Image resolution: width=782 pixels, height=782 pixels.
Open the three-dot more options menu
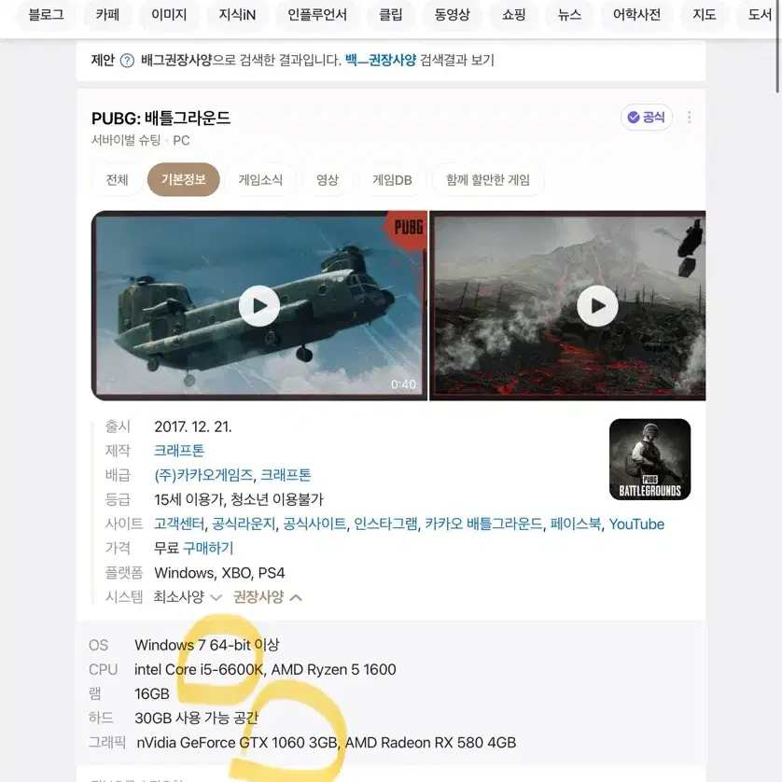click(x=690, y=118)
